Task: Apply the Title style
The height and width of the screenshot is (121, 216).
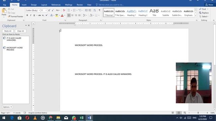Action: coord(154,13)
